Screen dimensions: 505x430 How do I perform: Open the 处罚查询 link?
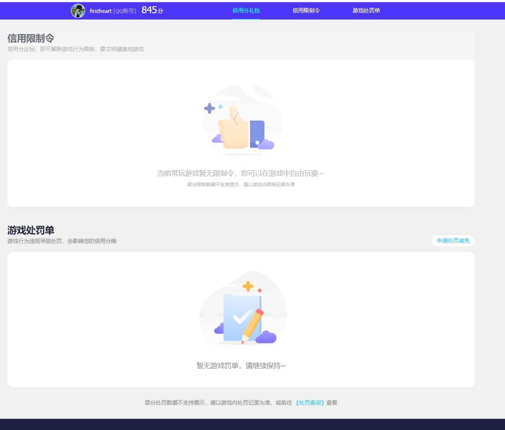click(309, 403)
